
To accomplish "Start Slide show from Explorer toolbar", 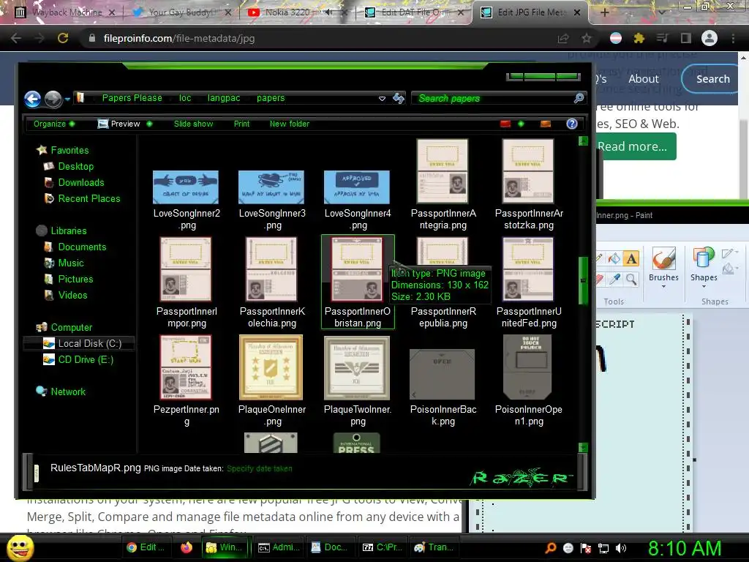I will (193, 124).
